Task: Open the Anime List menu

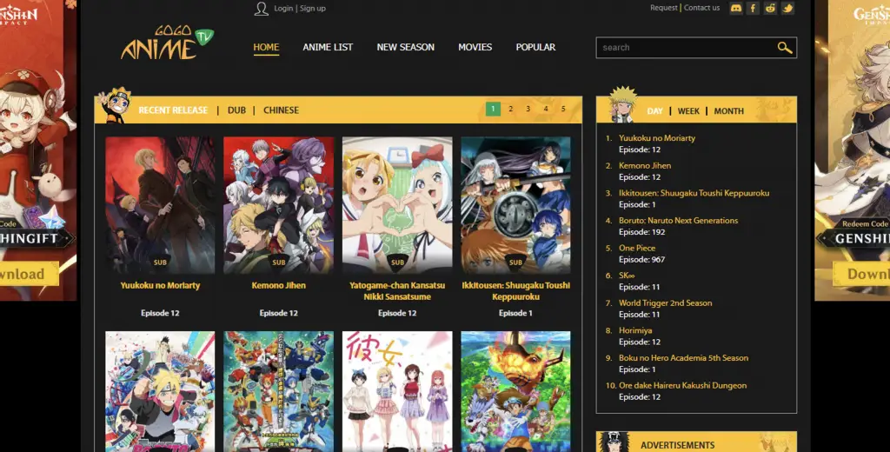Action: 328,47
